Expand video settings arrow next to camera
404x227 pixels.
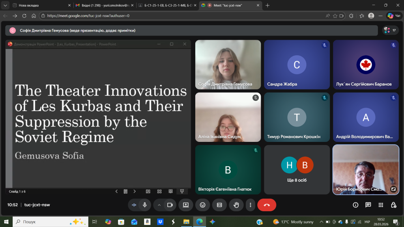(159, 205)
